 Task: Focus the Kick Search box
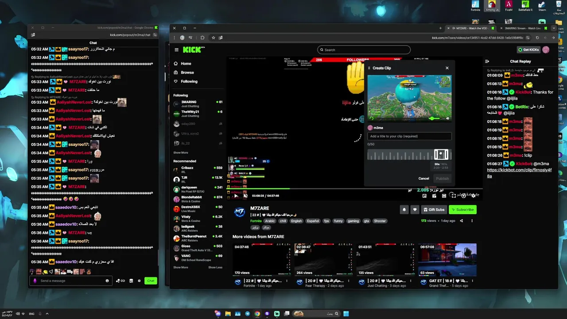[364, 50]
